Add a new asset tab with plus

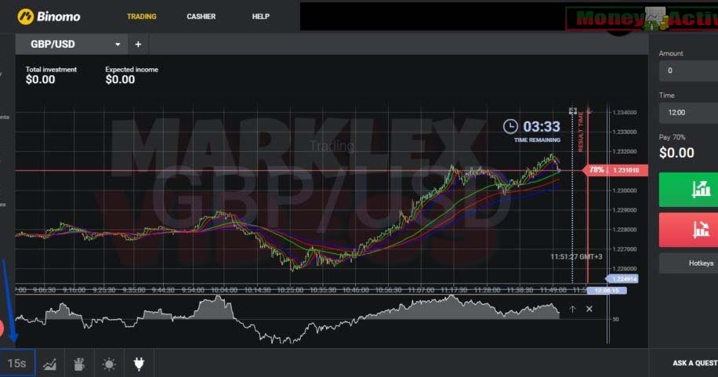(138, 45)
